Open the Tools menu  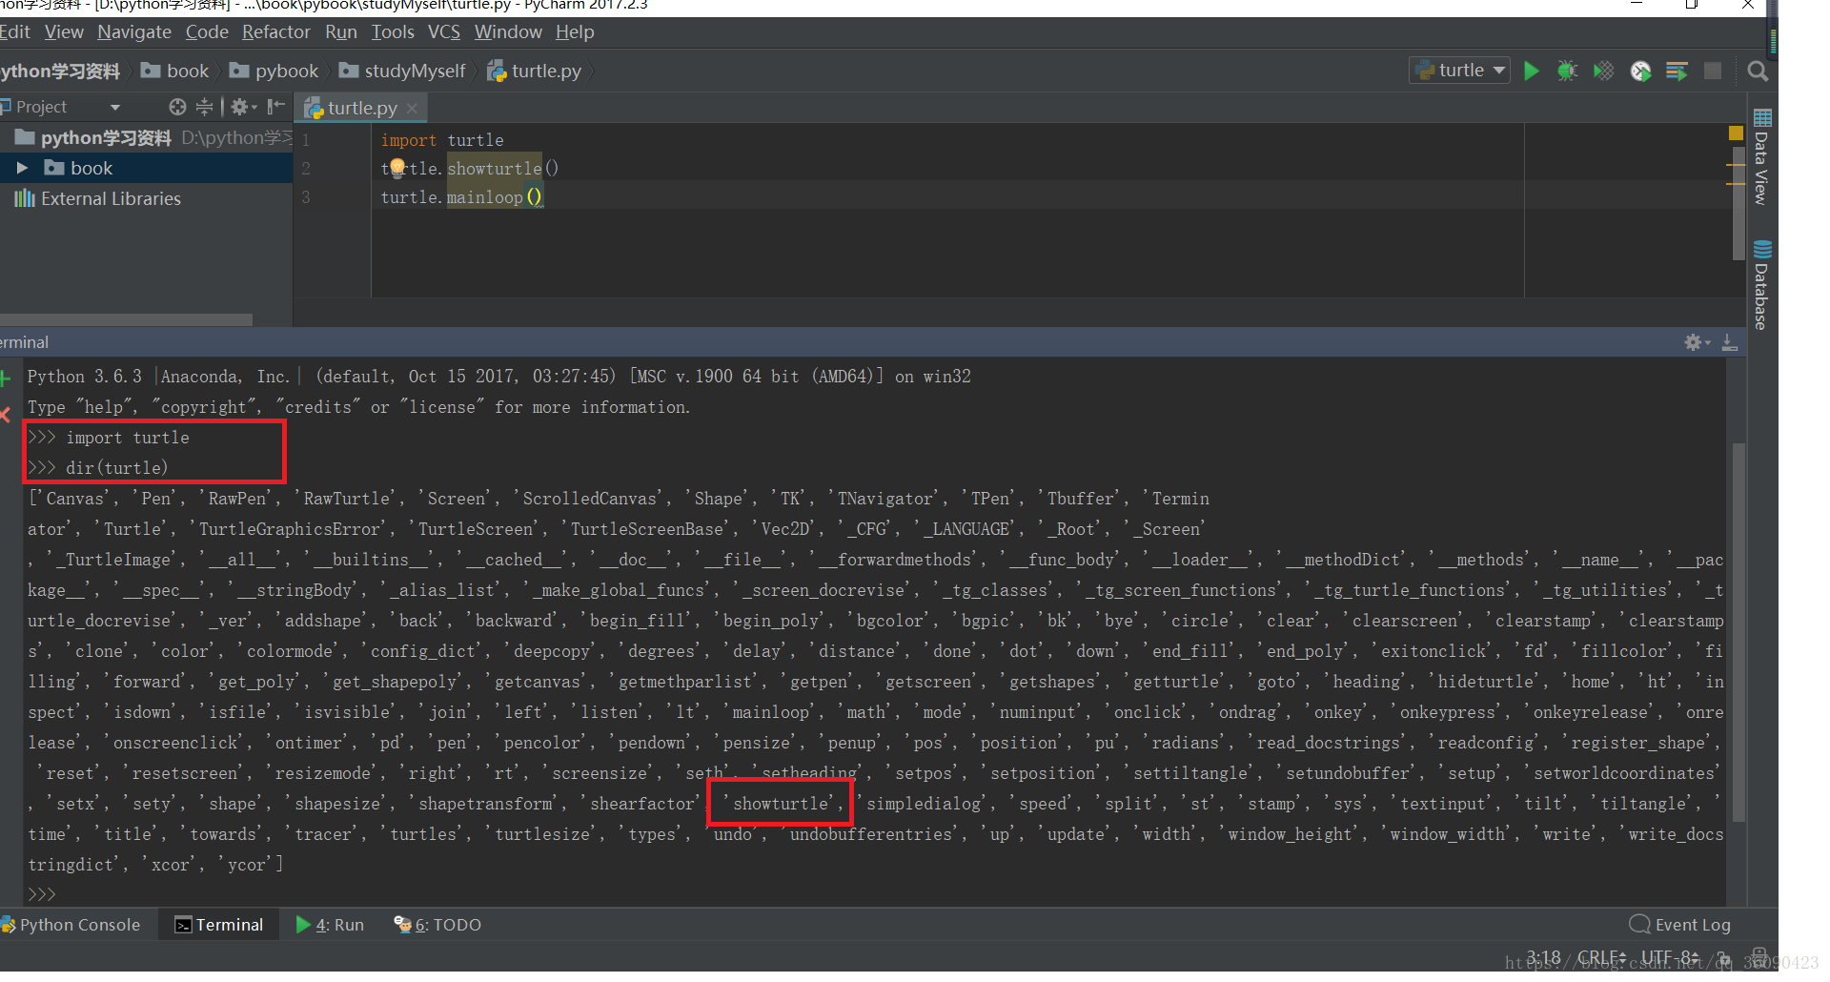click(393, 31)
